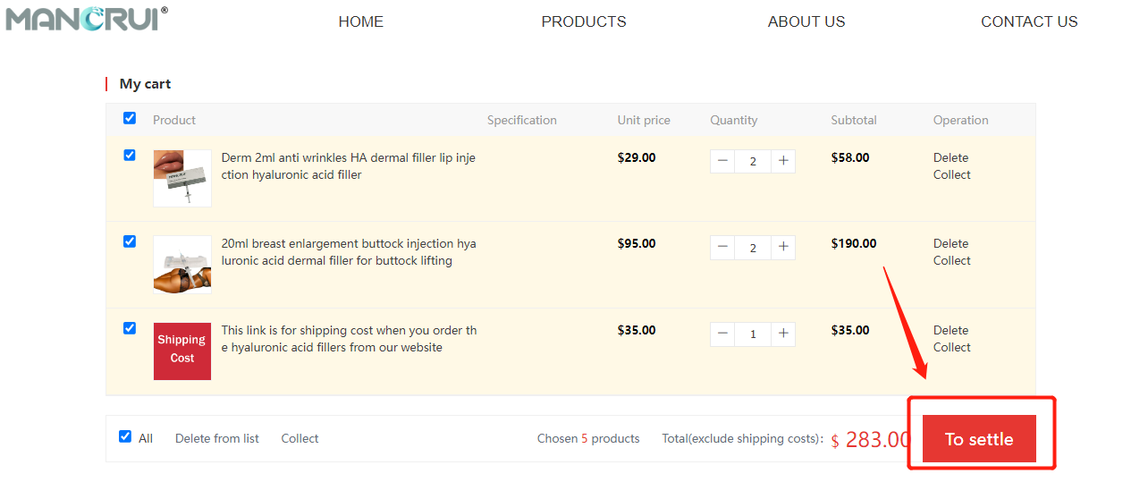
Task: Go to the CONTACT US page
Action: [x=1028, y=21]
